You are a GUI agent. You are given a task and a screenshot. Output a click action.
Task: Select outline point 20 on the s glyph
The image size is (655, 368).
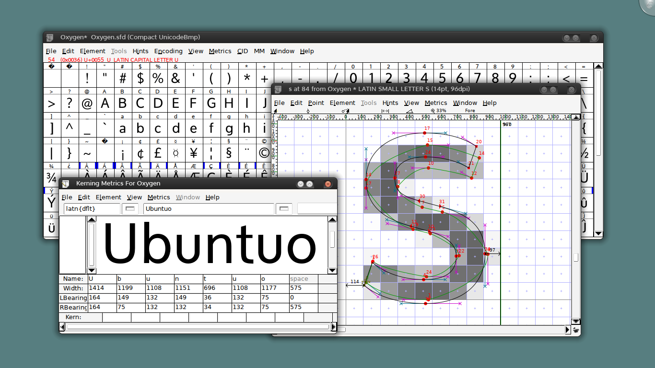click(476, 146)
